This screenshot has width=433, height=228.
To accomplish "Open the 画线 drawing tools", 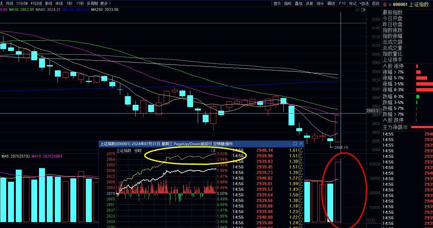I will tap(331, 3).
